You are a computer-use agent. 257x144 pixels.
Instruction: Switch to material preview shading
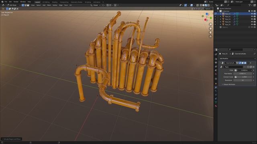pos(206,5)
